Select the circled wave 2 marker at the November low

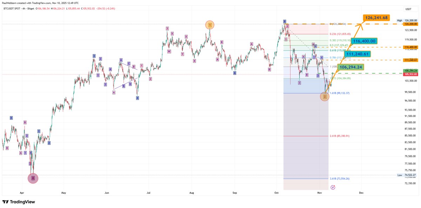[x=324, y=97]
